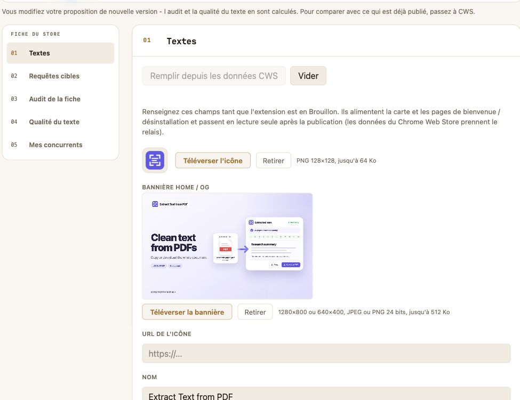The height and width of the screenshot is (400, 520).
Task: Click the Vider button
Action: (308, 76)
